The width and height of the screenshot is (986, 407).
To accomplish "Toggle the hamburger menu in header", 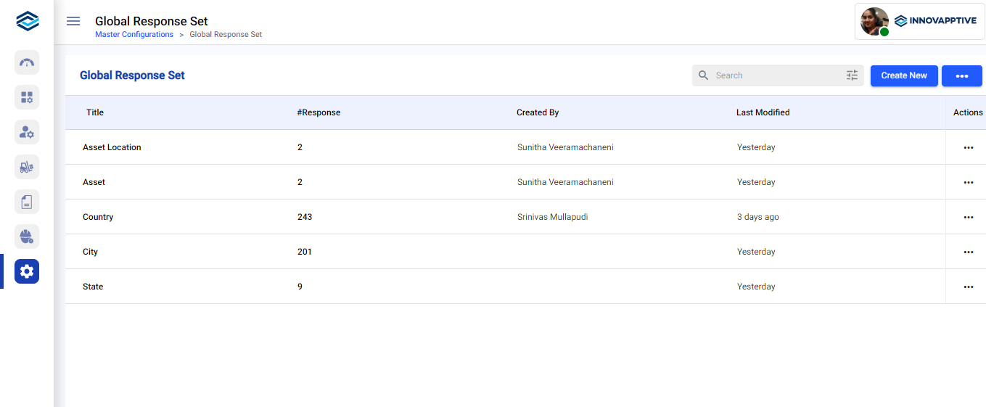I will (x=73, y=21).
